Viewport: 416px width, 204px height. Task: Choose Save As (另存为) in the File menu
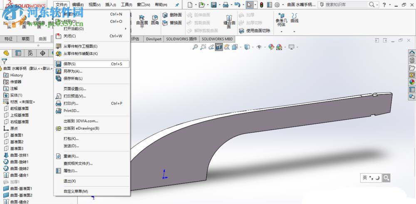92,71
